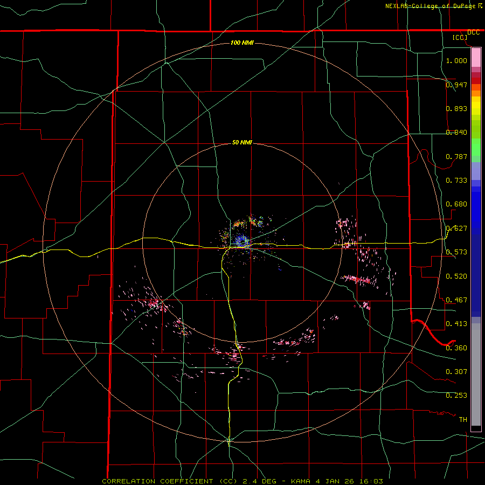Click the 0.680 scale value
Screen dimensions: 485x485
pyautogui.click(x=456, y=204)
